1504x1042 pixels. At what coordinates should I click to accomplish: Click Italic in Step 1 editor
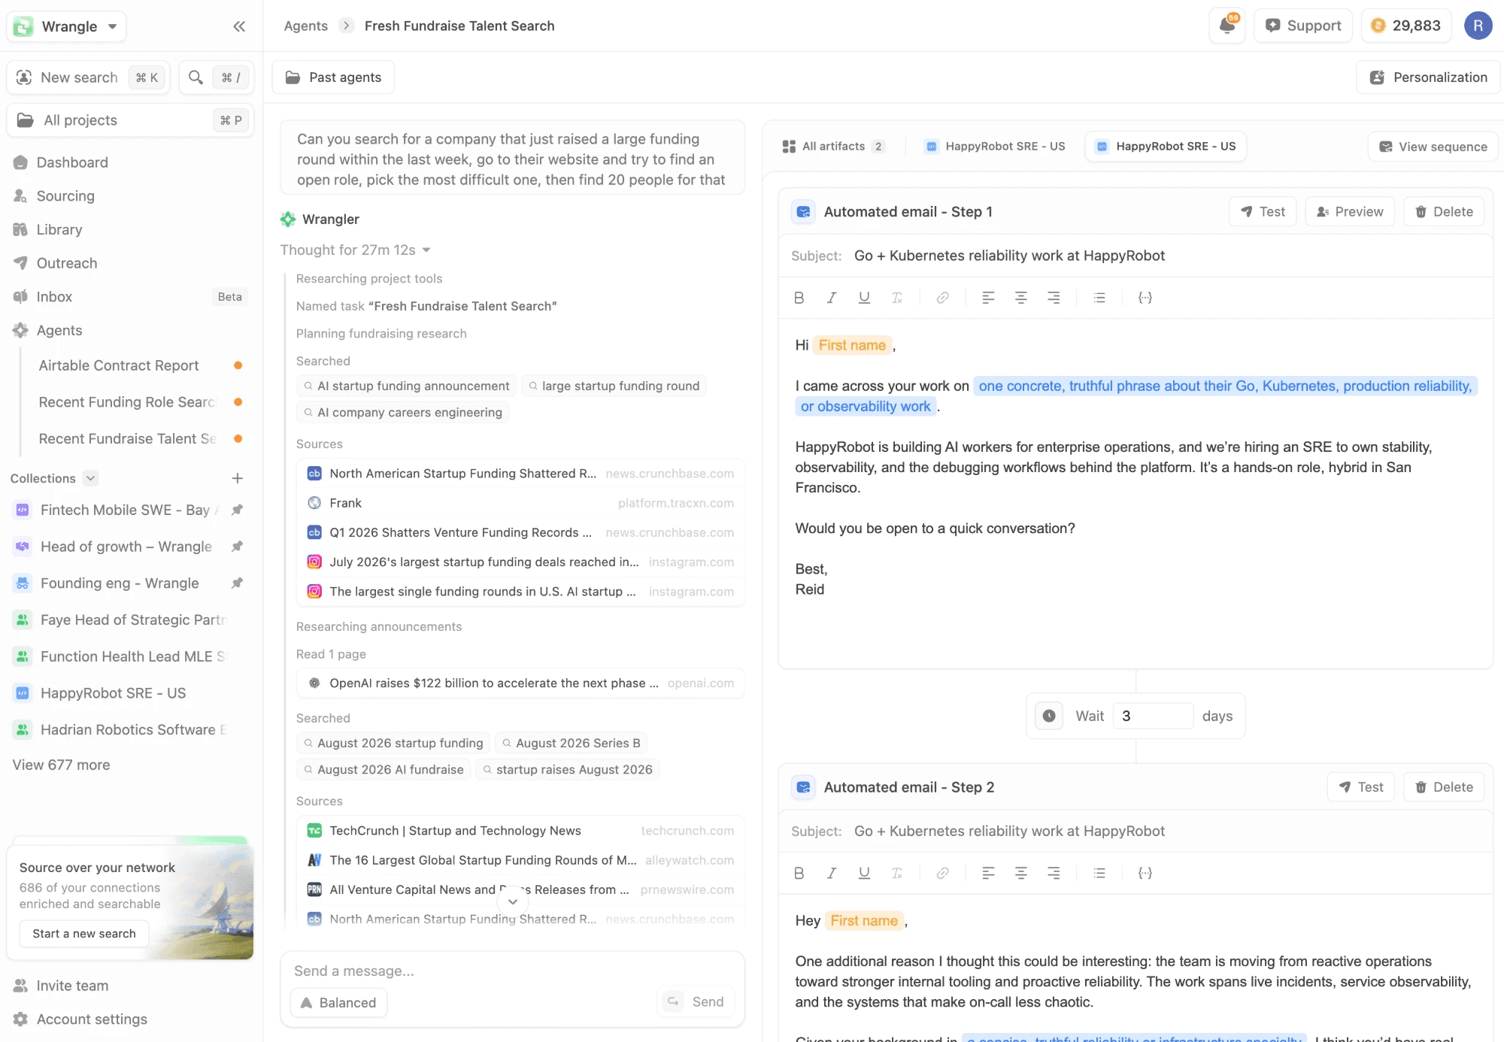click(x=832, y=298)
